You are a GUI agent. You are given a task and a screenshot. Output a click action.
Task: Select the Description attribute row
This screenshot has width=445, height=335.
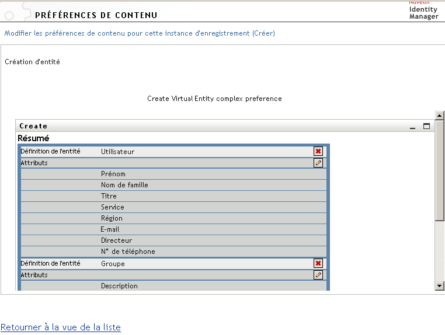click(x=173, y=285)
